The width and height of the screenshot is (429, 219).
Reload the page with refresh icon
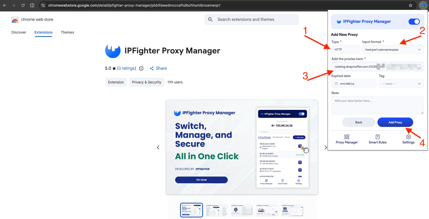pos(23,5)
